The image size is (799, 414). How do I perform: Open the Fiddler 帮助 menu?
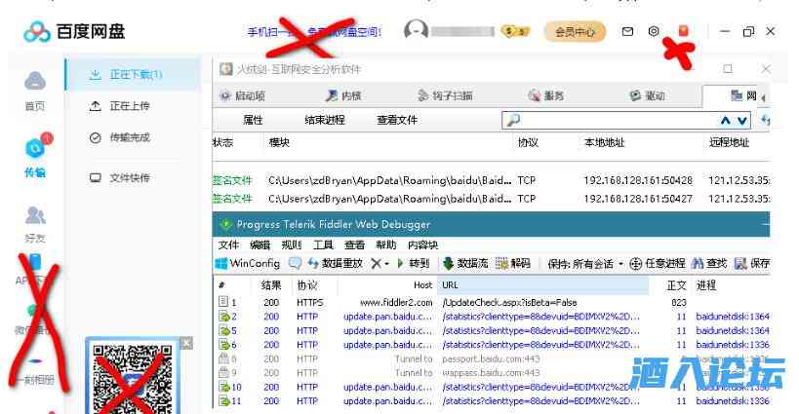[x=386, y=245]
